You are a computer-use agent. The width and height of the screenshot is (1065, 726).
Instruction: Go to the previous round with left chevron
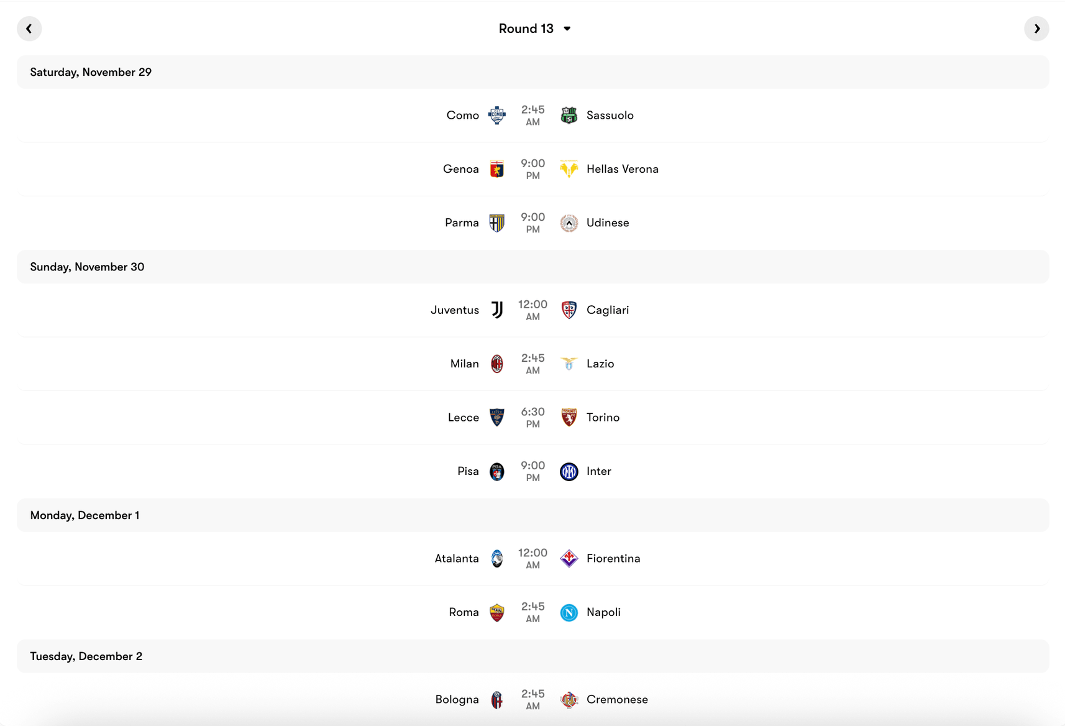(x=29, y=28)
